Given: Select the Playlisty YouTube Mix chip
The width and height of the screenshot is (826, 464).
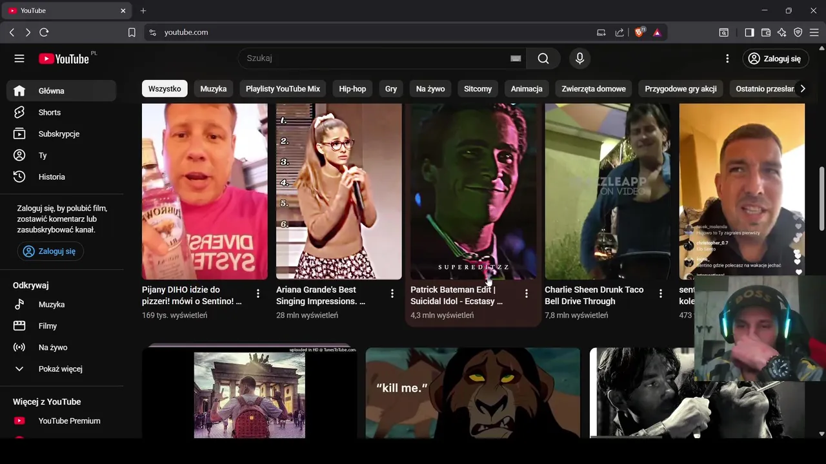Looking at the screenshot, I should (x=283, y=89).
